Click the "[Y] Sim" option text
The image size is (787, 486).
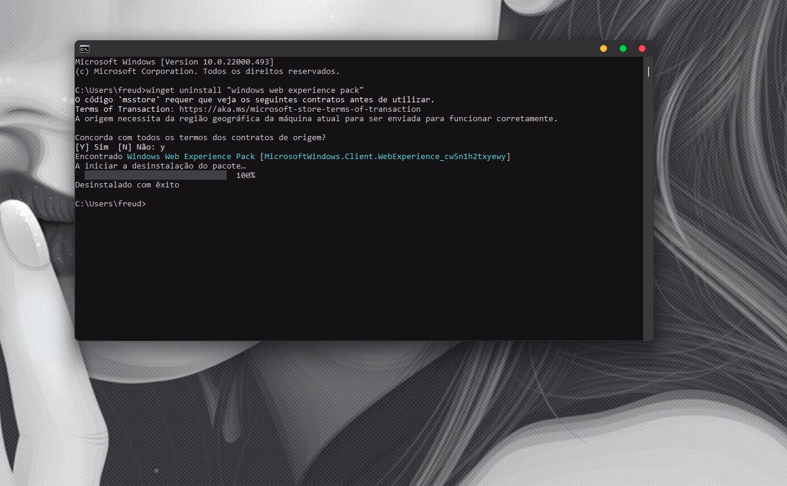92,147
